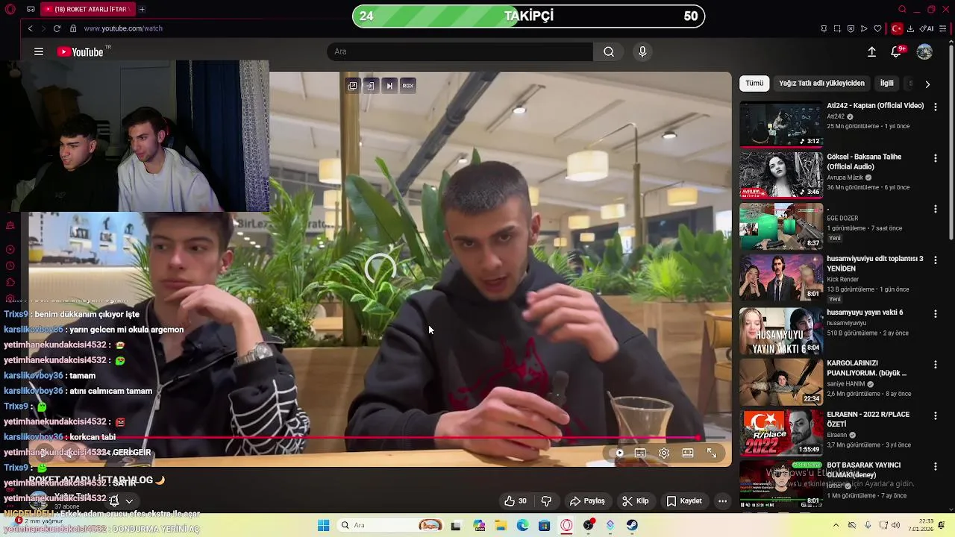Open the Opera AI button in the toolbar
955x537 pixels.
(x=927, y=28)
